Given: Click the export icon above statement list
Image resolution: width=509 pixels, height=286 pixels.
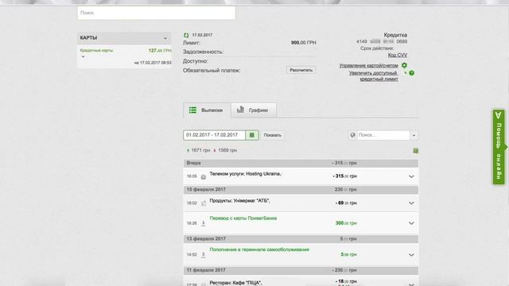Looking at the screenshot, I should pyautogui.click(x=415, y=150).
